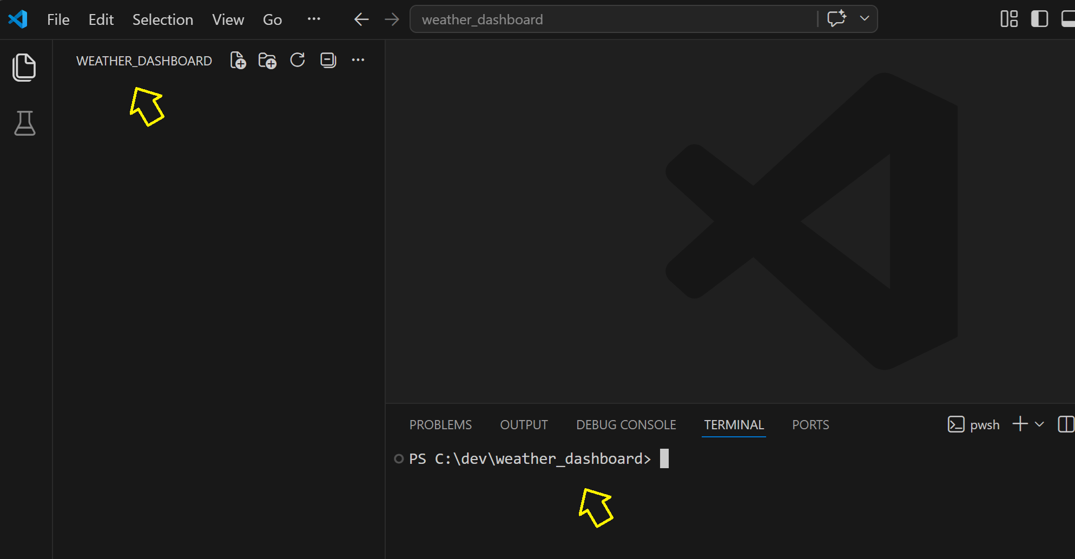Collapse all folders in Explorer
1075x559 pixels.
point(328,60)
